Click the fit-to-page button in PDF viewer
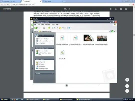 coord(127,80)
